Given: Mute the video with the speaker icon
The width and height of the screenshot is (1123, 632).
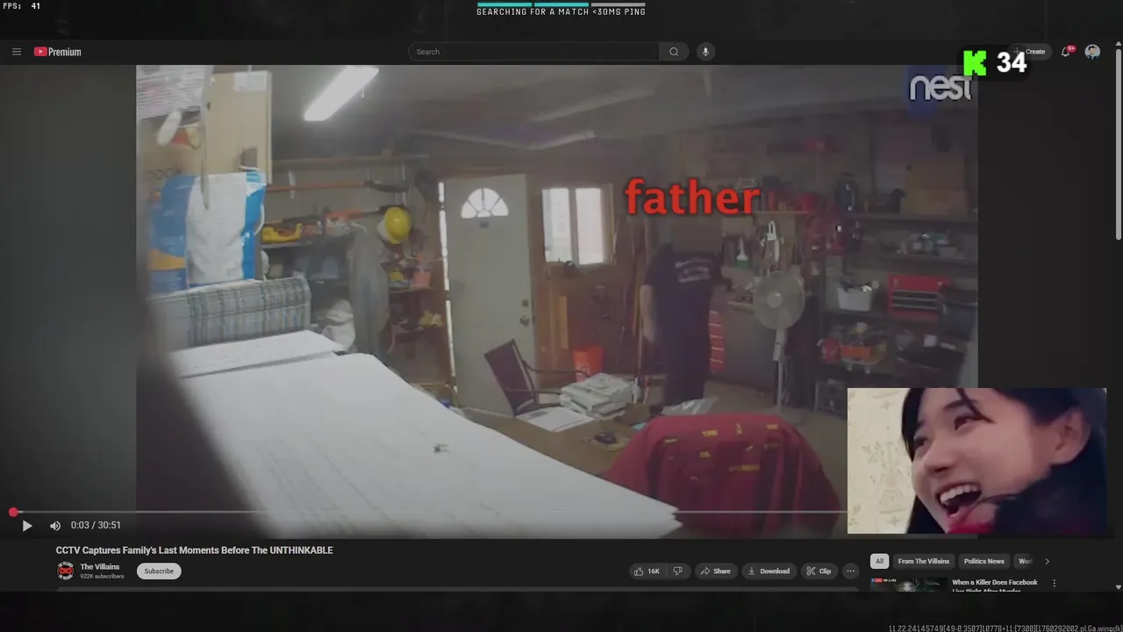Looking at the screenshot, I should (54, 526).
